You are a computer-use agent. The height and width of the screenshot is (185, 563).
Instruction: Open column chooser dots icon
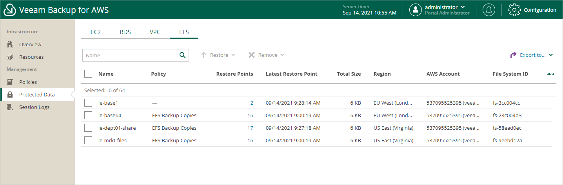(550, 74)
